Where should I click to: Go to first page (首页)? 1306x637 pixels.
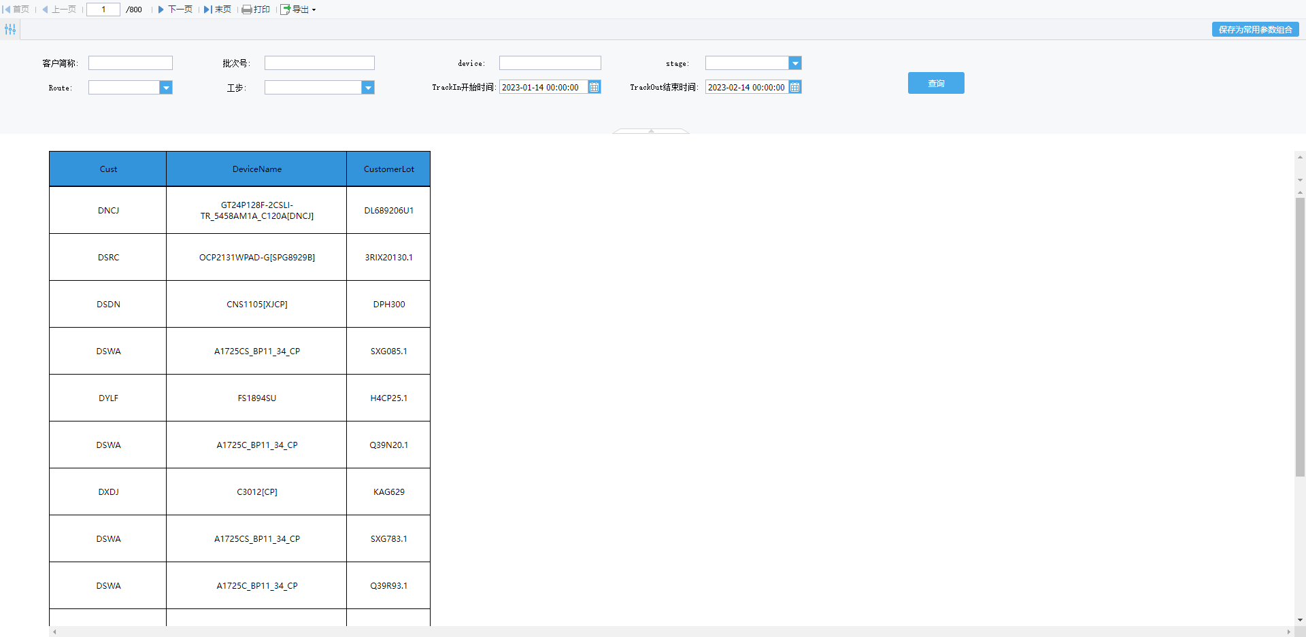click(16, 10)
